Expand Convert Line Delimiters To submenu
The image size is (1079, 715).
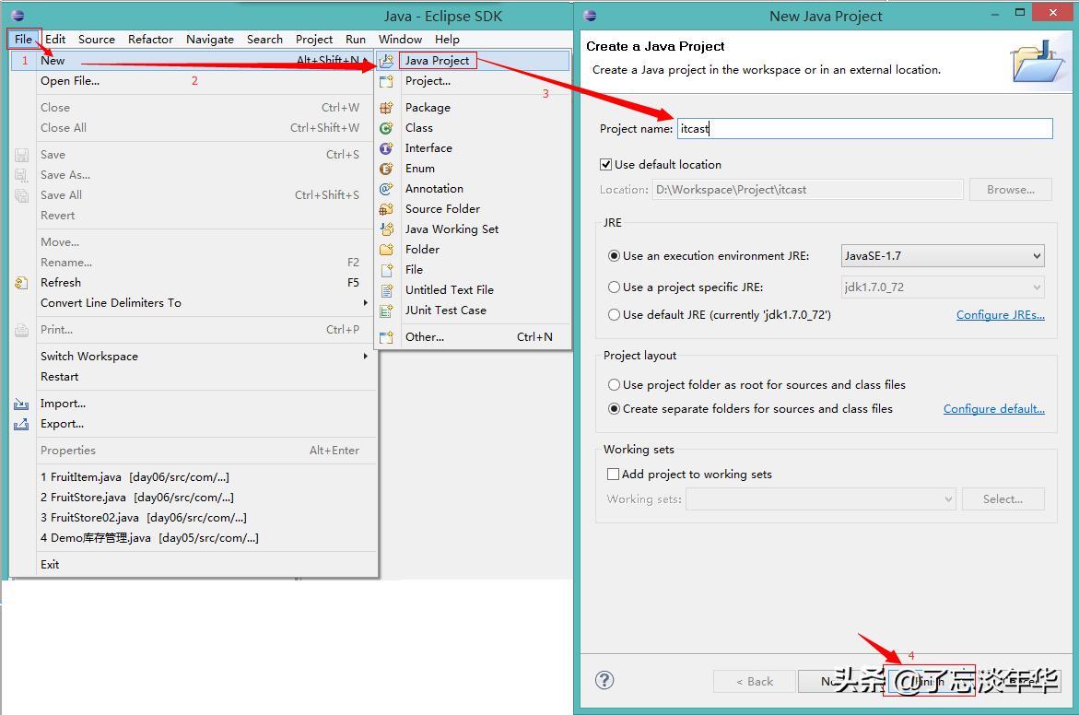pos(366,303)
